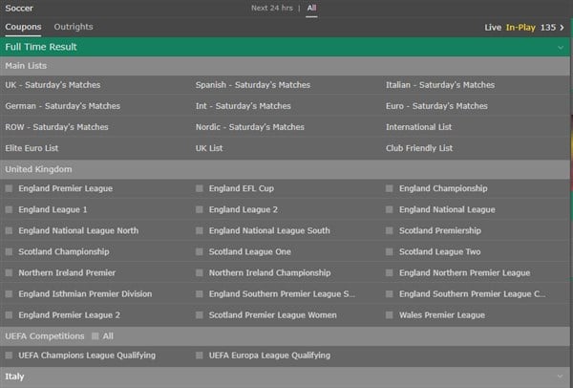Viewport: 573px width, 388px height.
Task: Select England National League South text
Action: tap(269, 230)
